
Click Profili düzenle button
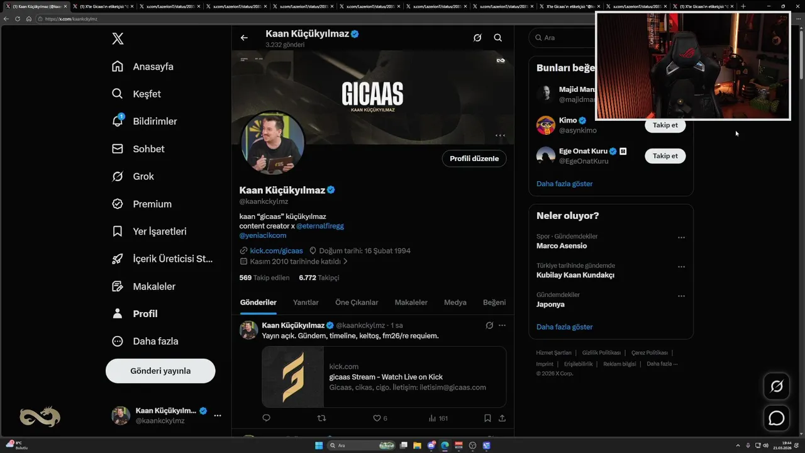(x=474, y=159)
